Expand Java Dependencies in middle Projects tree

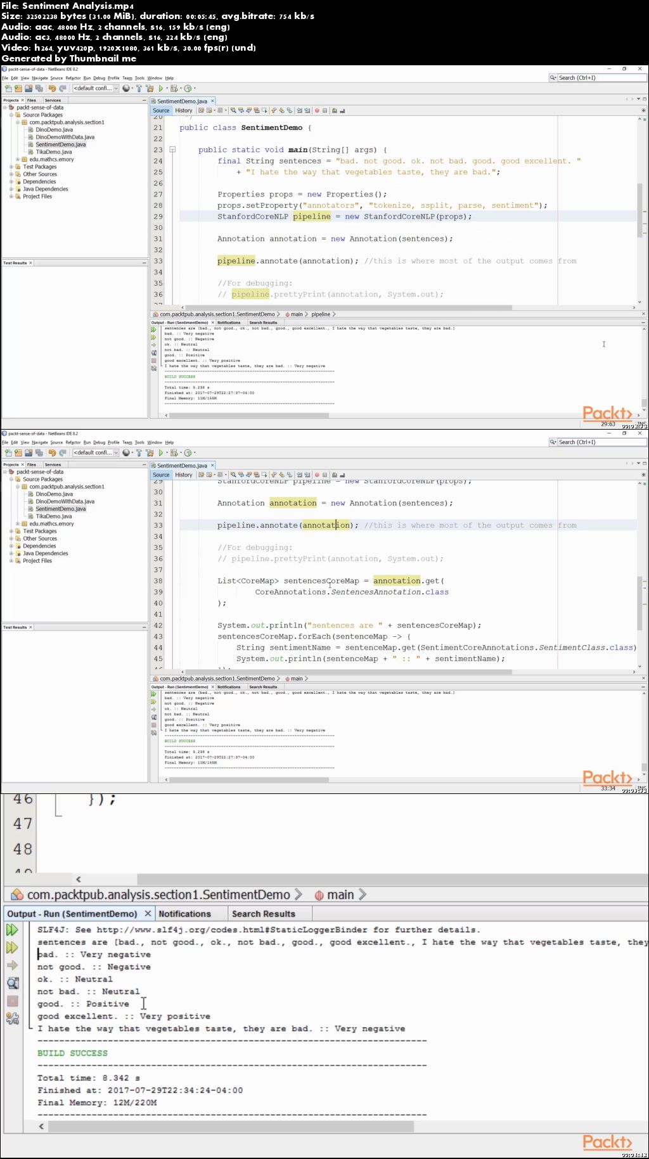click(11, 553)
